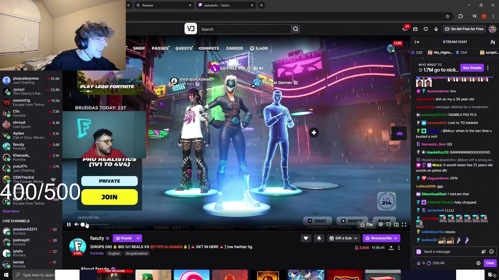Share the faxuty stream via upload icon

coord(391,248)
